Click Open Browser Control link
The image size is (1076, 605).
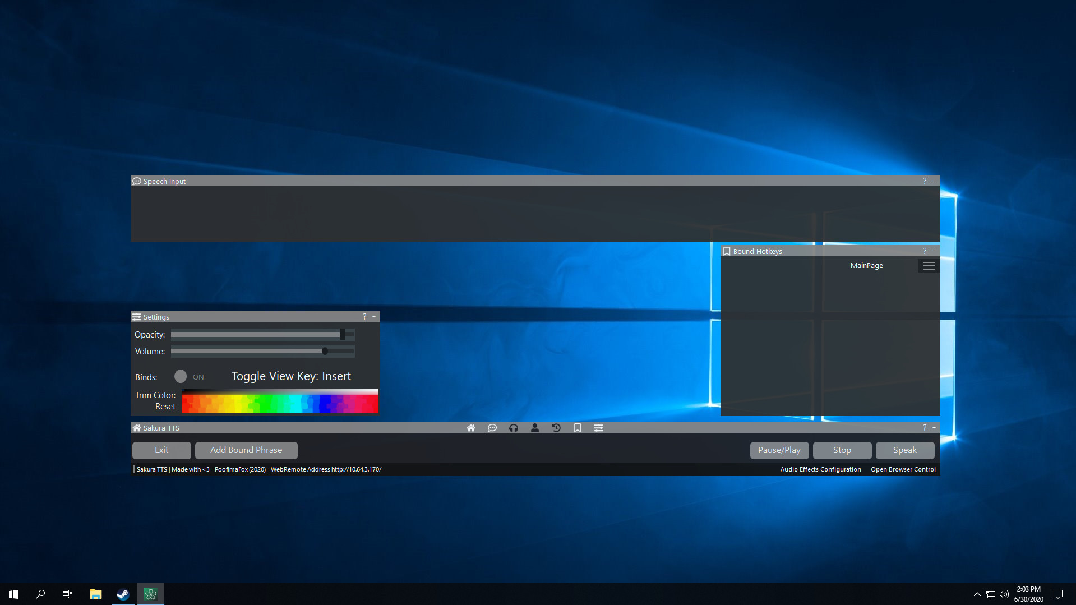[x=903, y=469]
